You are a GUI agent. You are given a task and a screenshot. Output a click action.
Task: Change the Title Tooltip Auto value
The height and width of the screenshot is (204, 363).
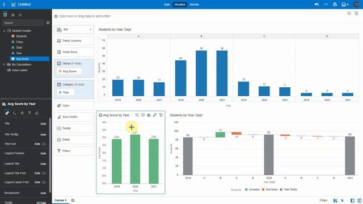[x=43, y=134]
